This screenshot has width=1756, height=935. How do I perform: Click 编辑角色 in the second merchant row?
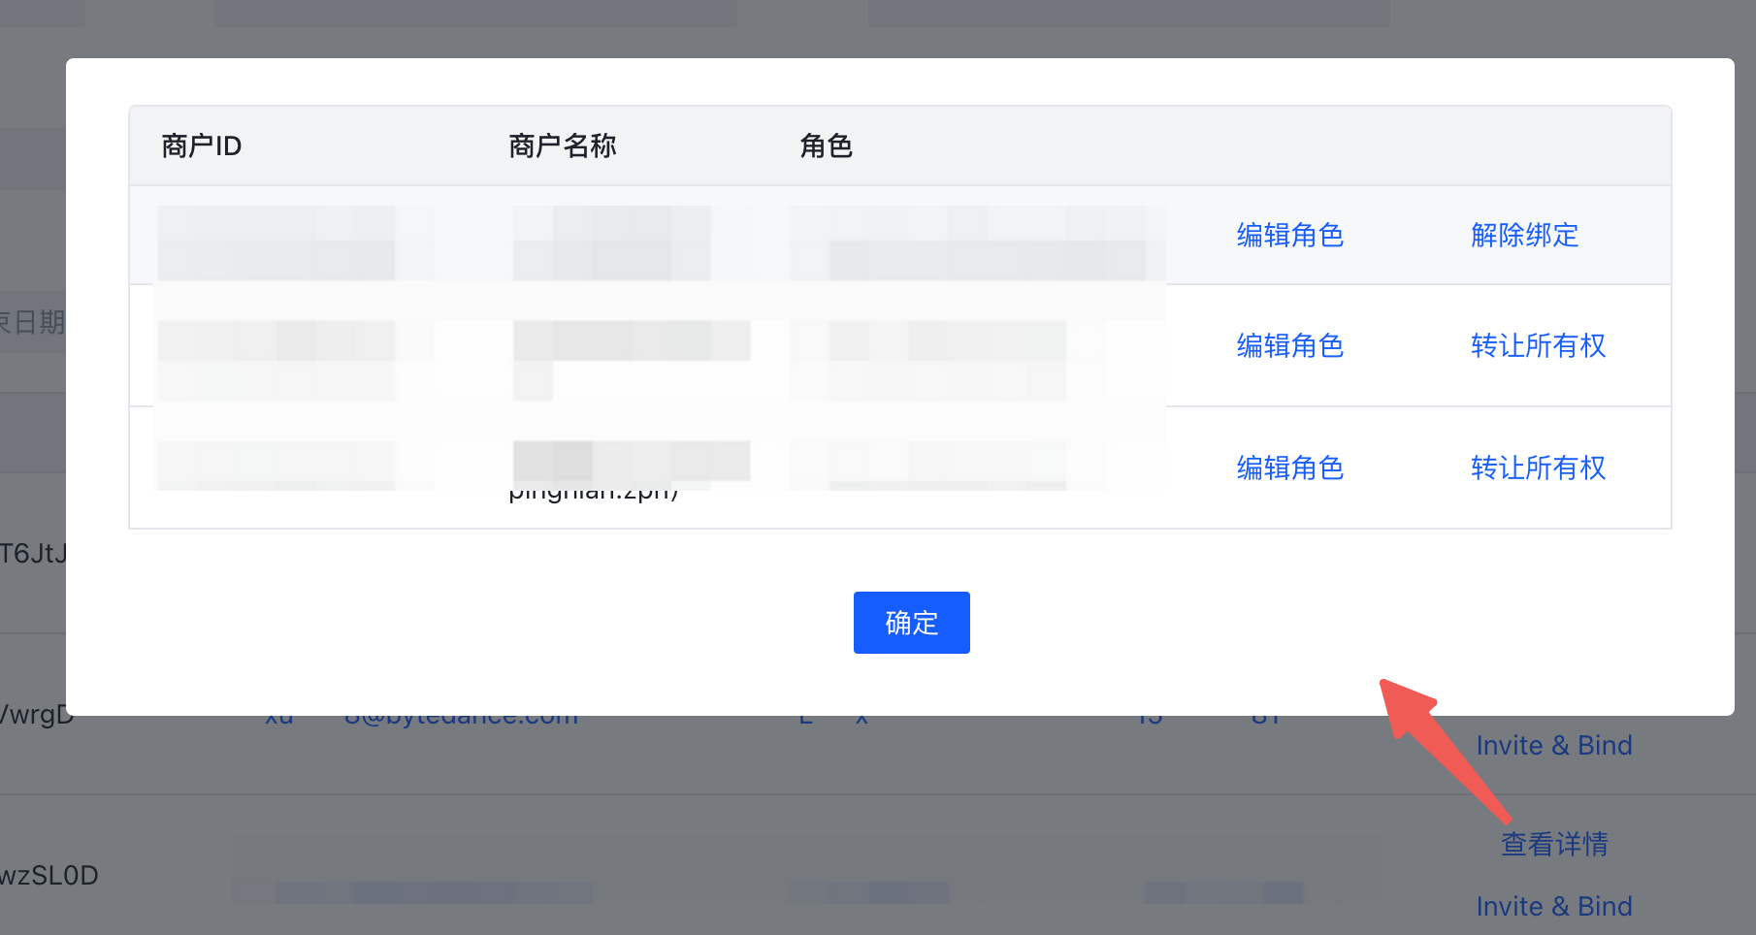1289,346
